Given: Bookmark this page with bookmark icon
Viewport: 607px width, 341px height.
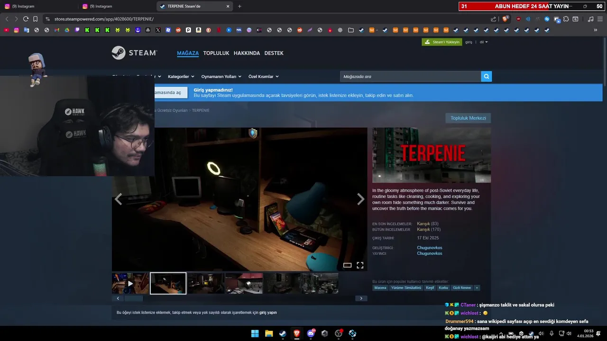Looking at the screenshot, I should 35,19.
